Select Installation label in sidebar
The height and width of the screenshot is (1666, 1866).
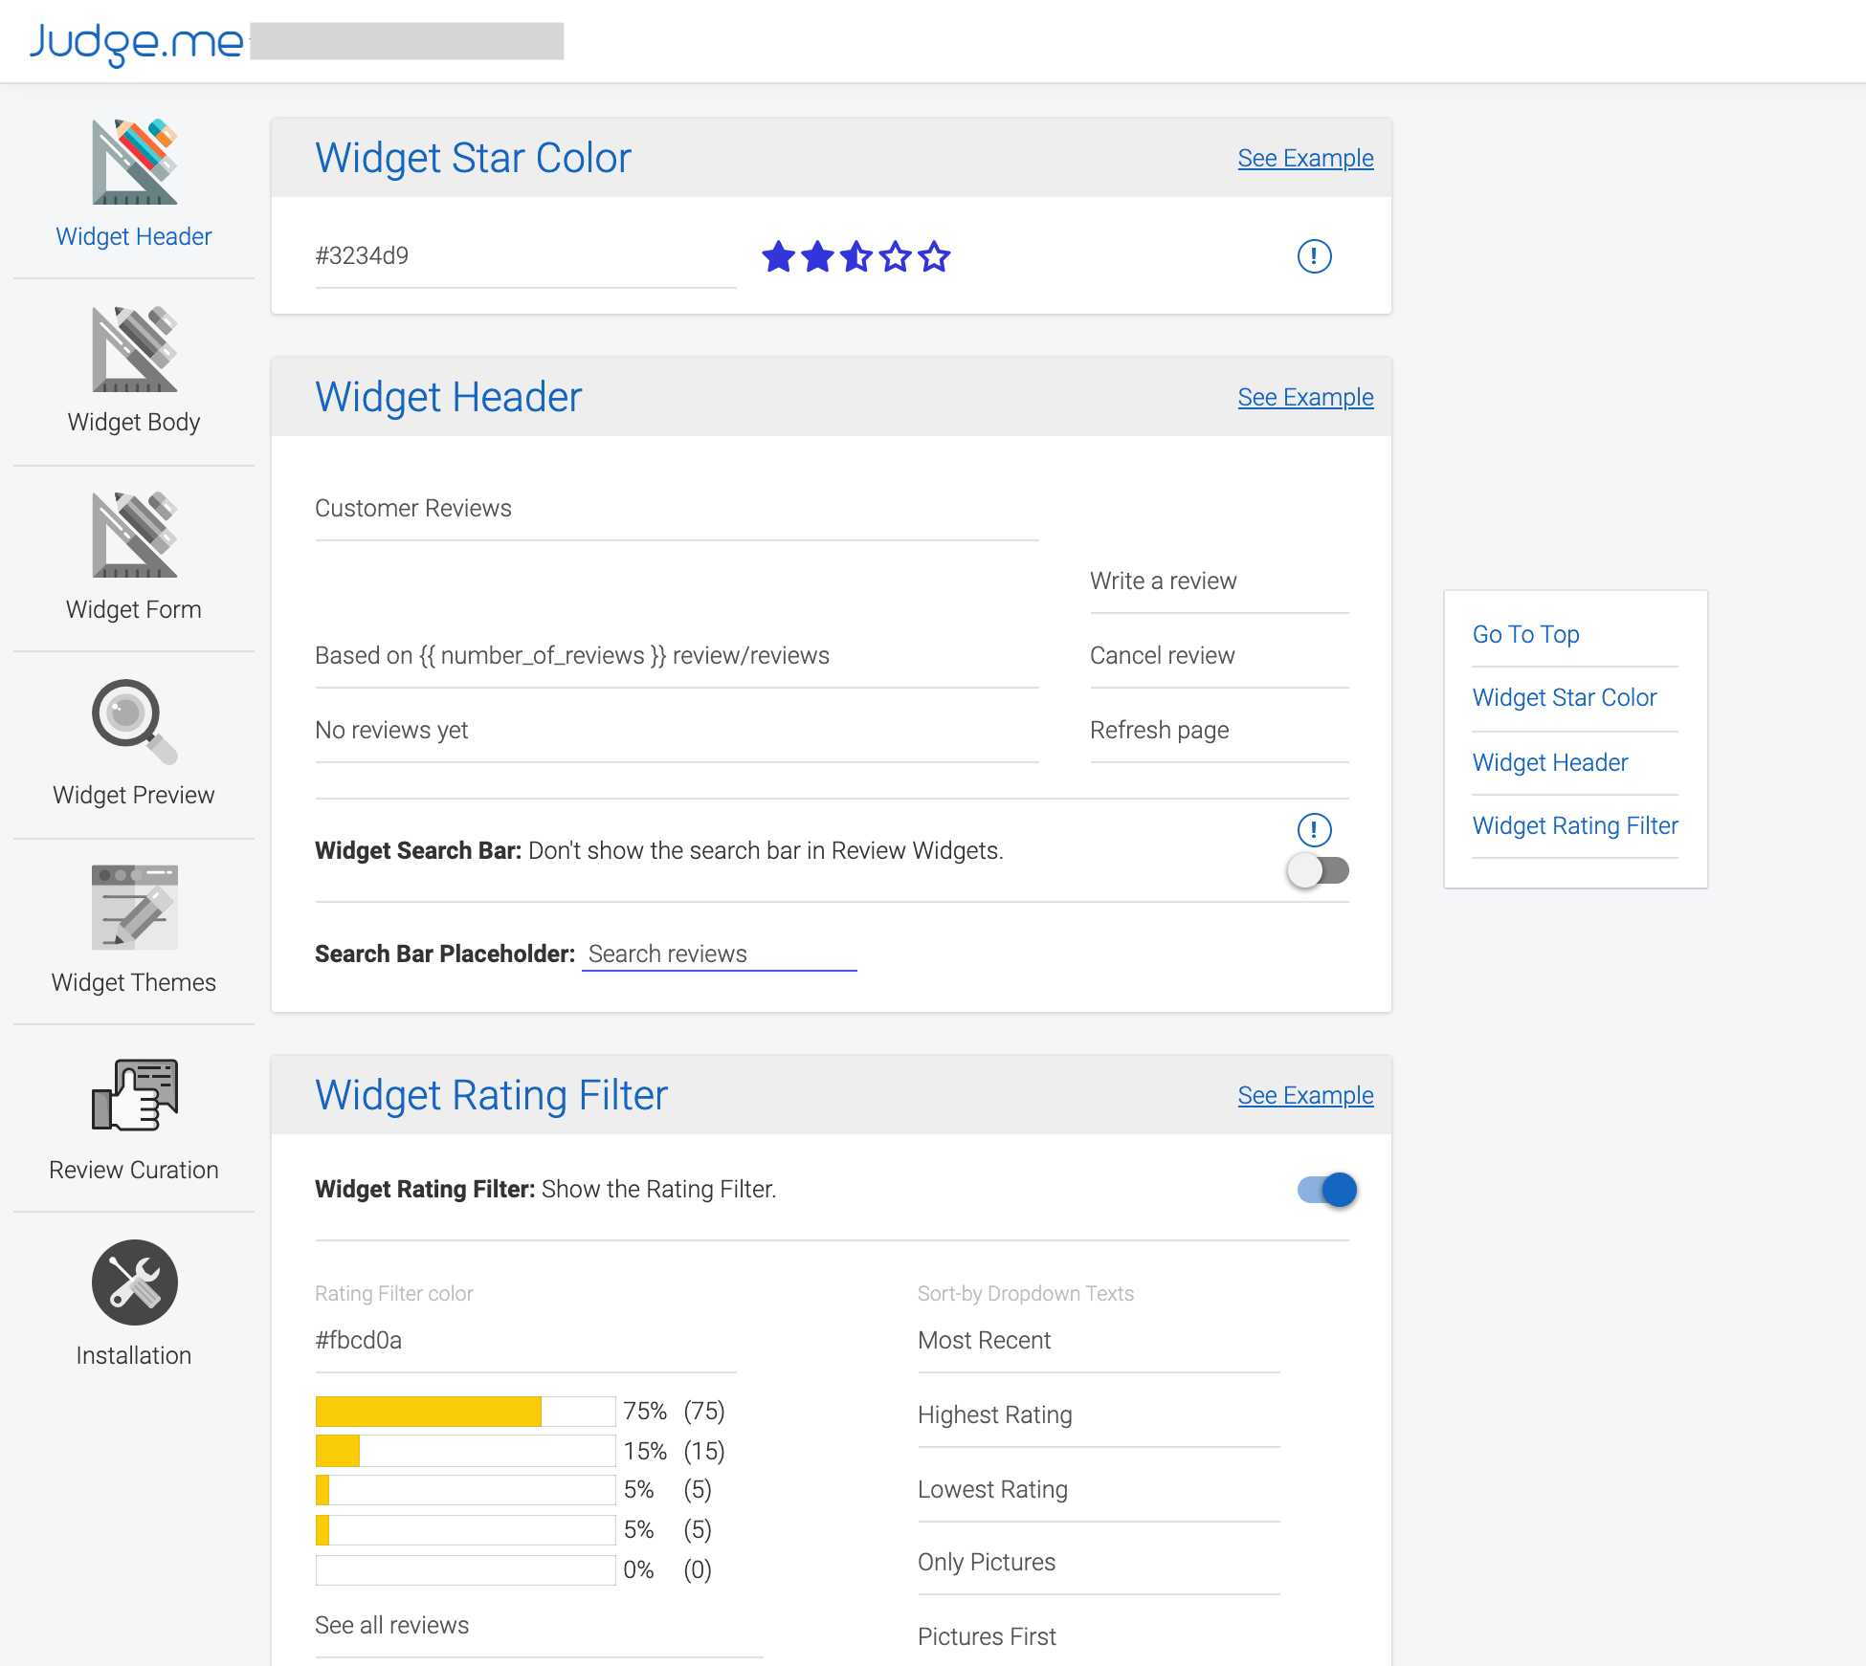(x=134, y=1355)
